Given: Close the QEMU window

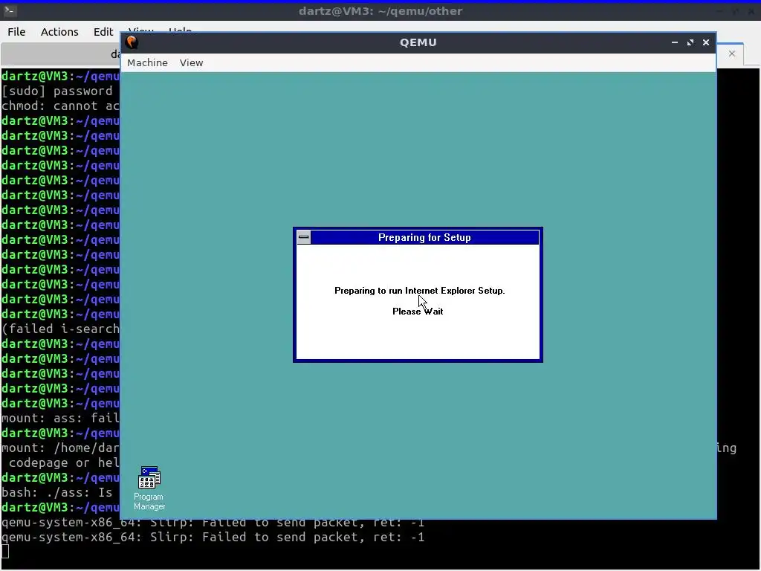Looking at the screenshot, I should pyautogui.click(x=706, y=42).
